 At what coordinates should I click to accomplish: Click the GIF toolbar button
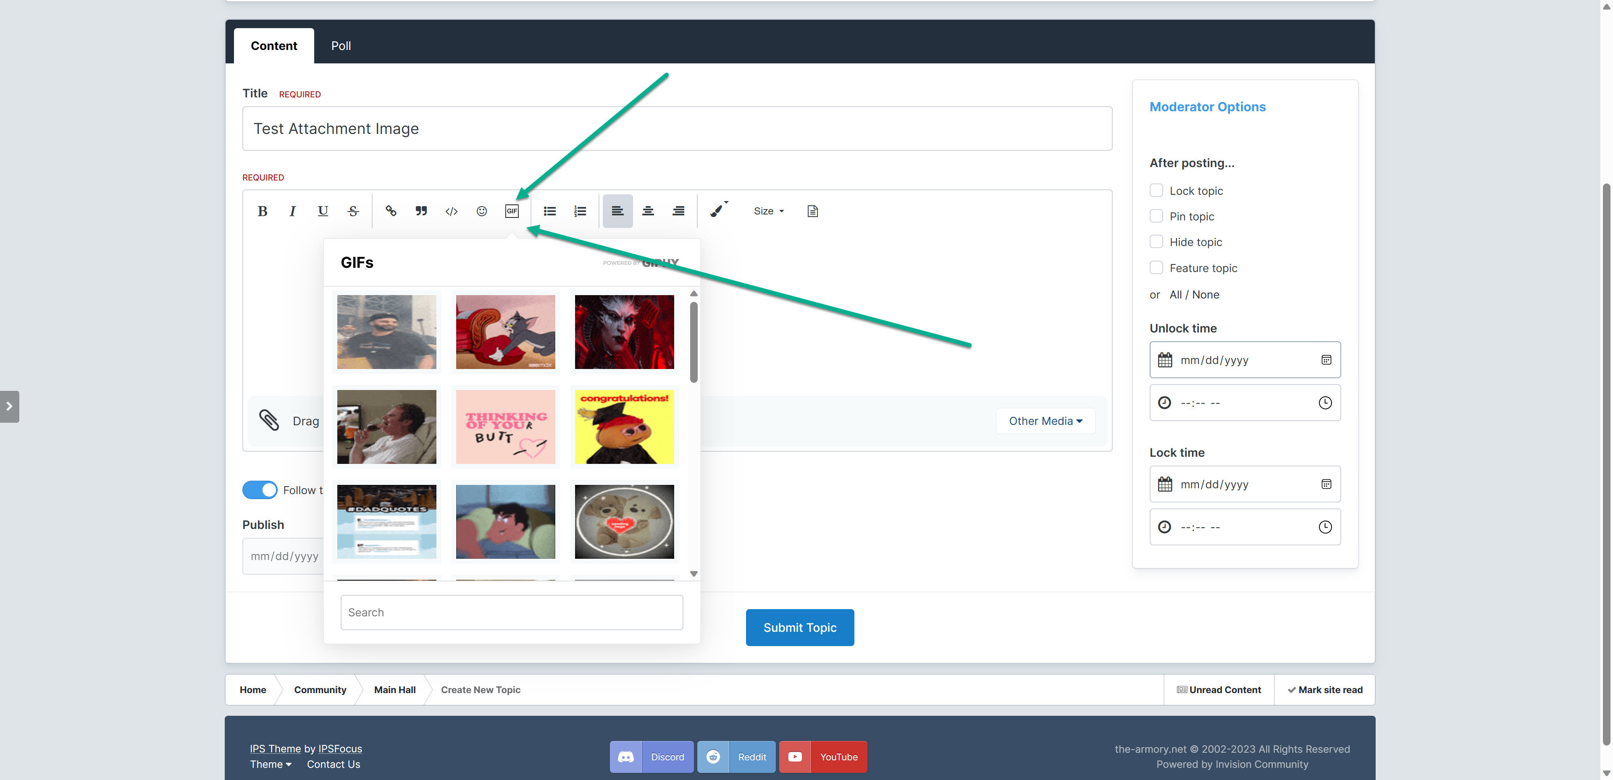512,211
